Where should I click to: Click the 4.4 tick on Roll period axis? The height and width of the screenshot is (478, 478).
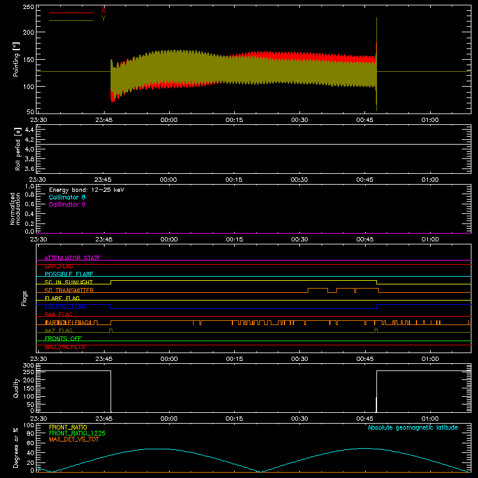tap(29, 130)
